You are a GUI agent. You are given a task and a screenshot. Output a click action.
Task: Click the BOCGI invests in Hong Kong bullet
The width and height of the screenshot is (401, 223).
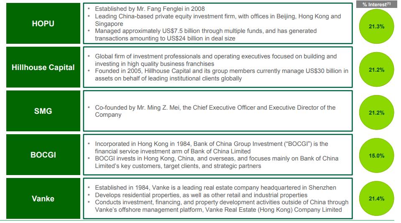point(217,162)
